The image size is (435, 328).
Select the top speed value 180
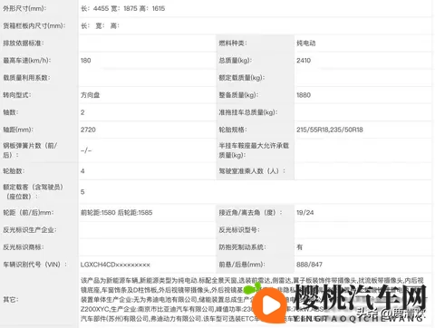(86, 61)
